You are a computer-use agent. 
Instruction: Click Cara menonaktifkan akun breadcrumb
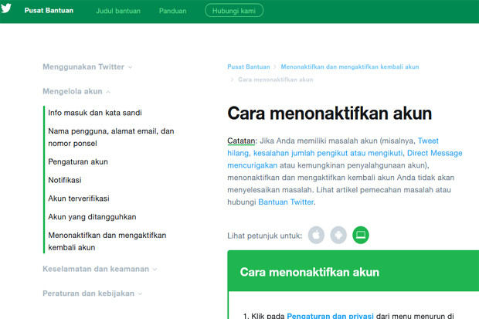[276, 80]
